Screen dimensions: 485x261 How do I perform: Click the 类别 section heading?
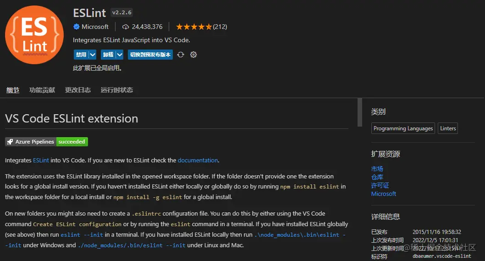pos(378,112)
